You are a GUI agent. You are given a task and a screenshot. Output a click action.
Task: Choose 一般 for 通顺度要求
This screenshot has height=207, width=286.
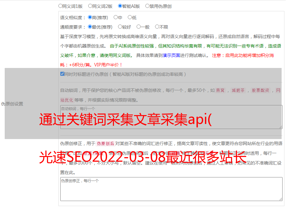click(x=138, y=27)
